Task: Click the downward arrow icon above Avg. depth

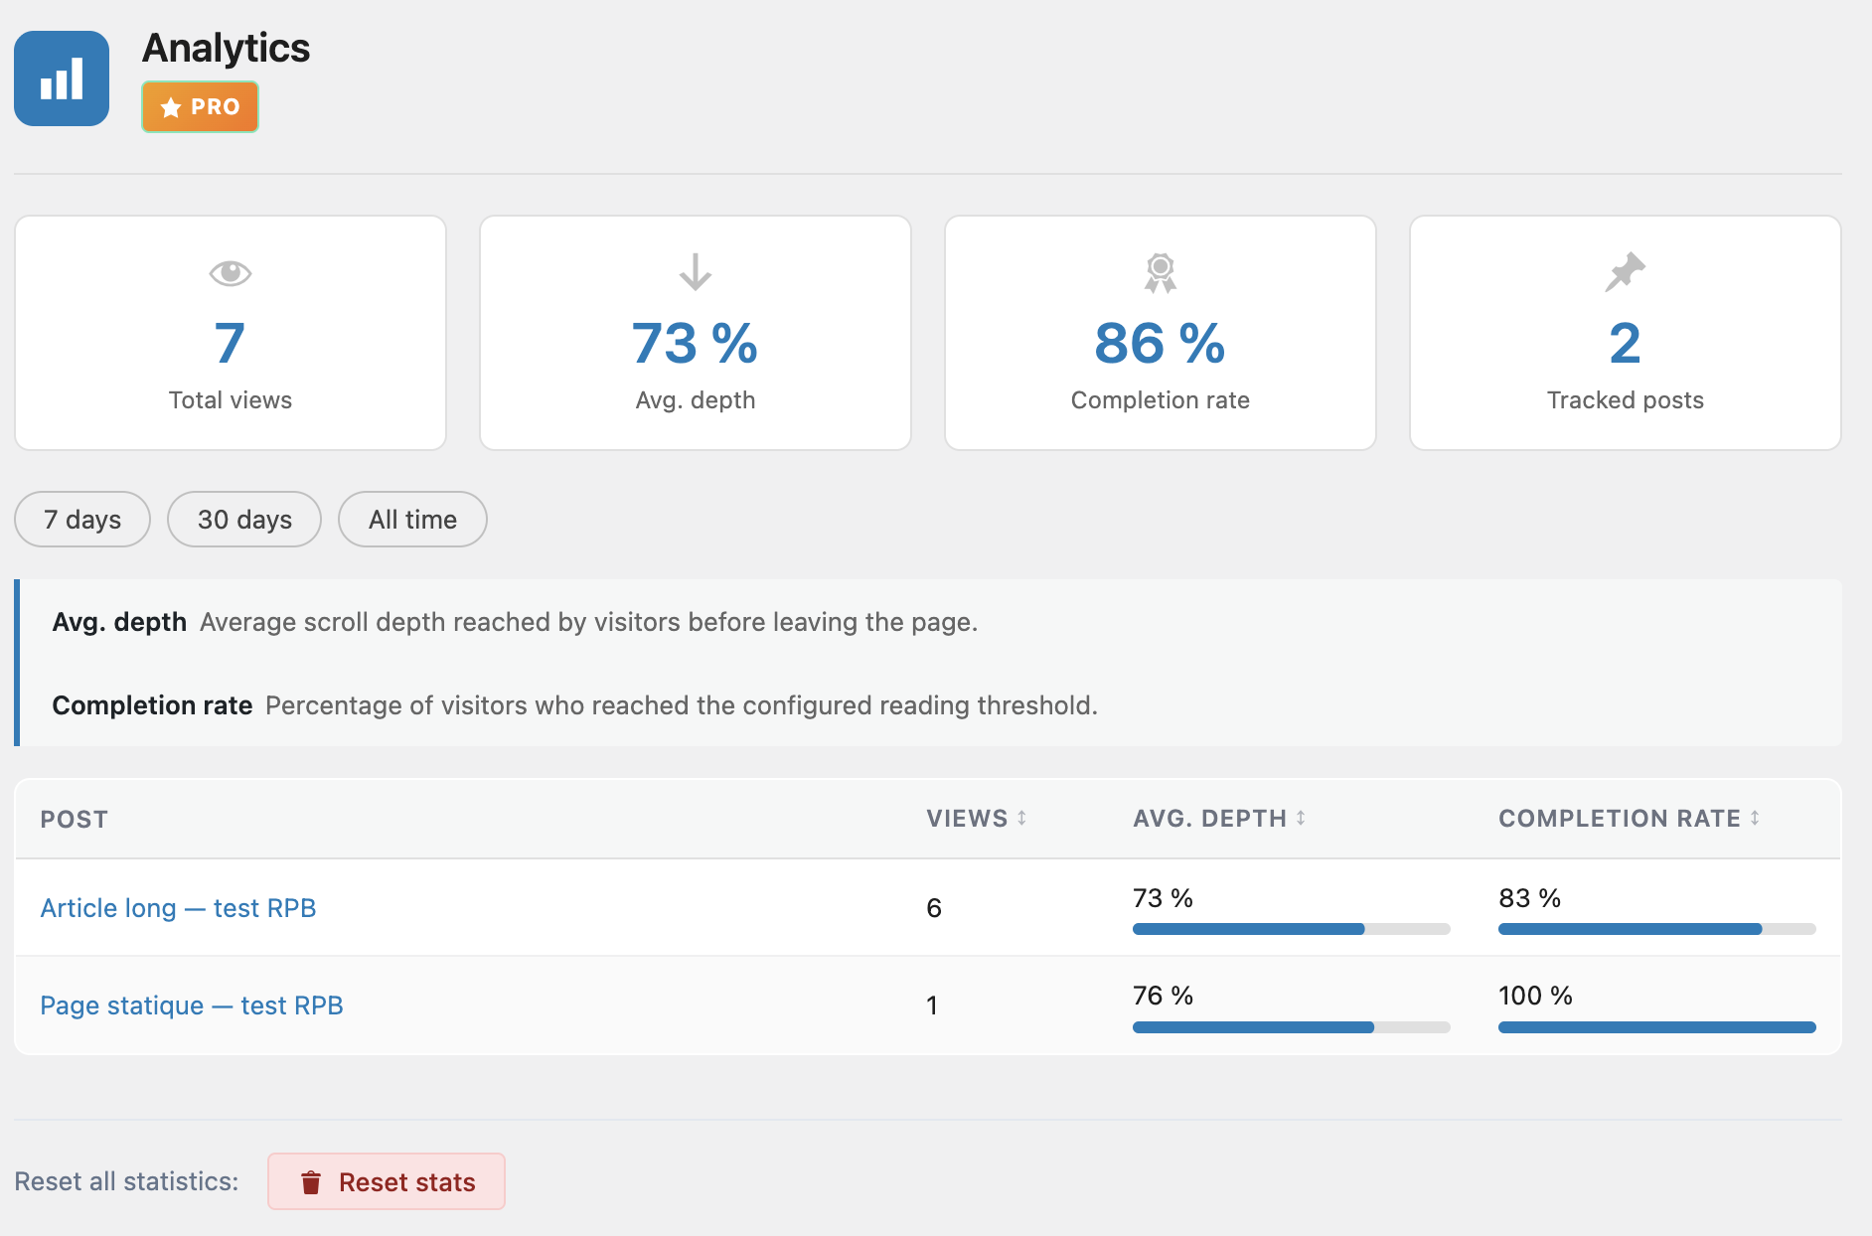Action: point(695,275)
